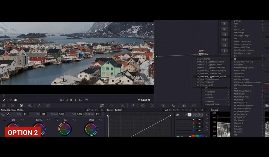
Task: Expand the ACES LUT submenu
Action: (249, 24)
